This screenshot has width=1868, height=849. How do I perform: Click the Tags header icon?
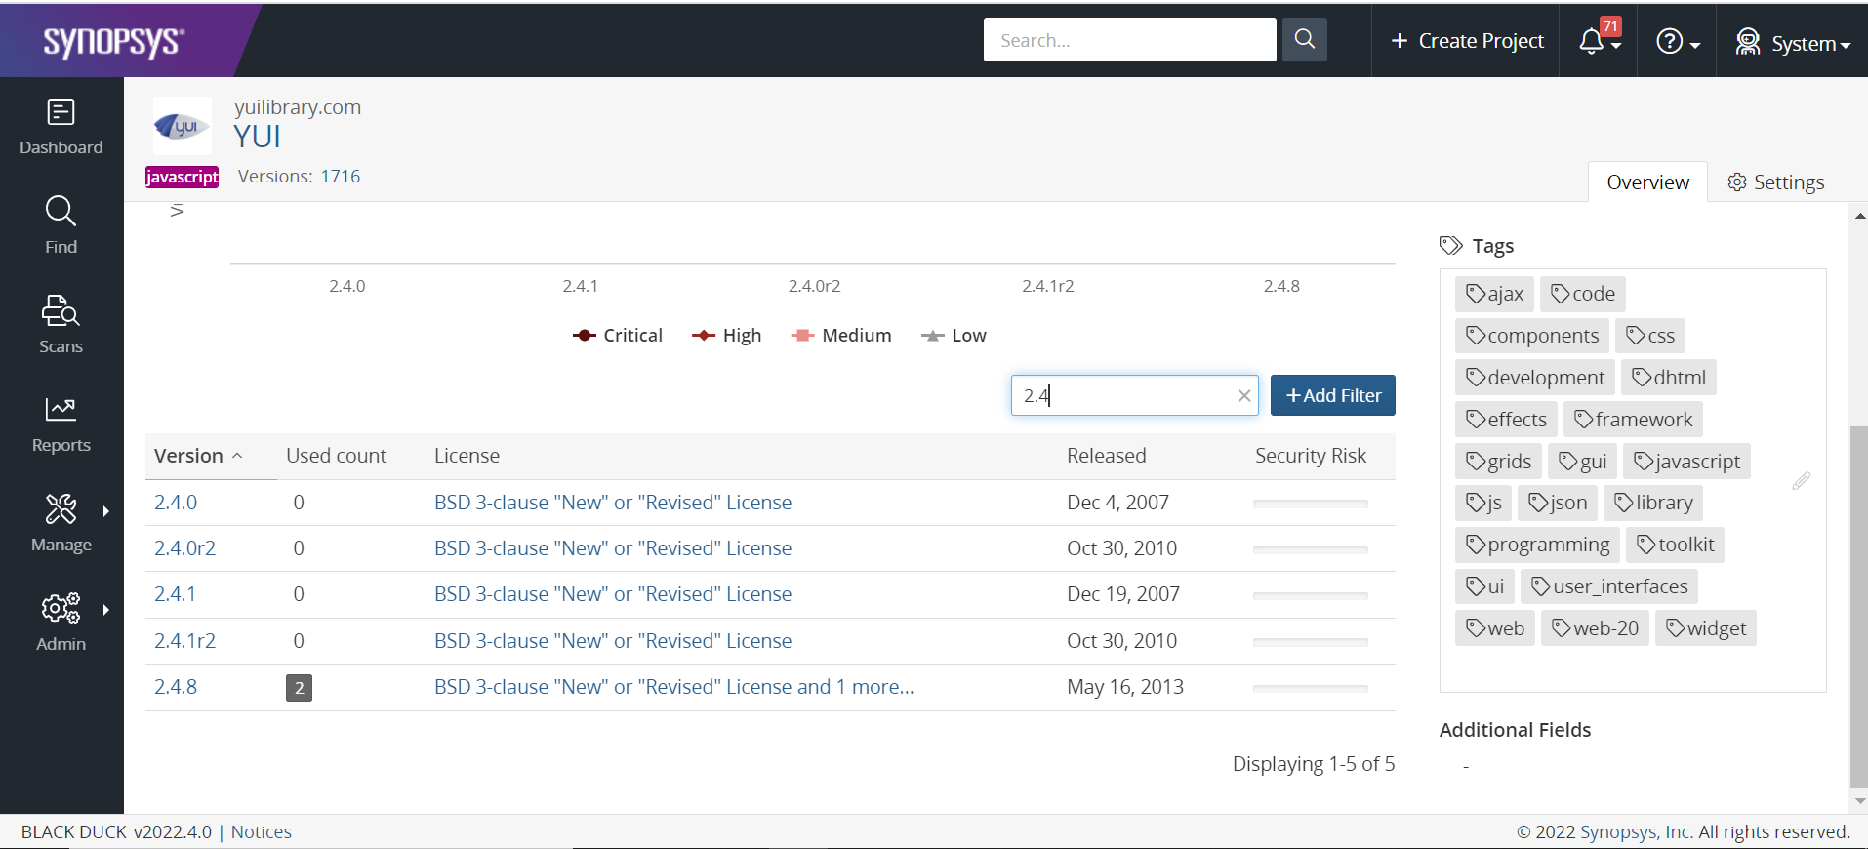pyautogui.click(x=1451, y=245)
